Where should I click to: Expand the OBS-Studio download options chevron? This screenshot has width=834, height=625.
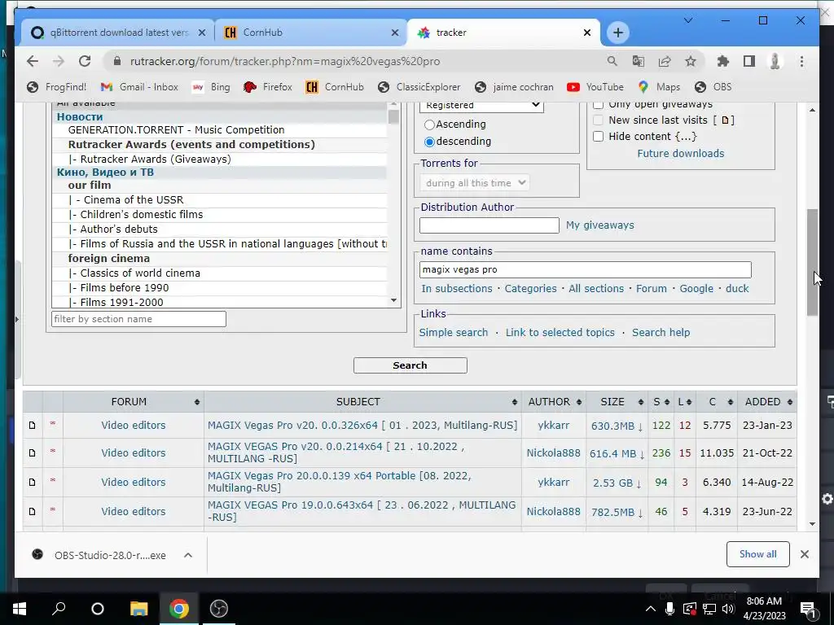click(188, 555)
